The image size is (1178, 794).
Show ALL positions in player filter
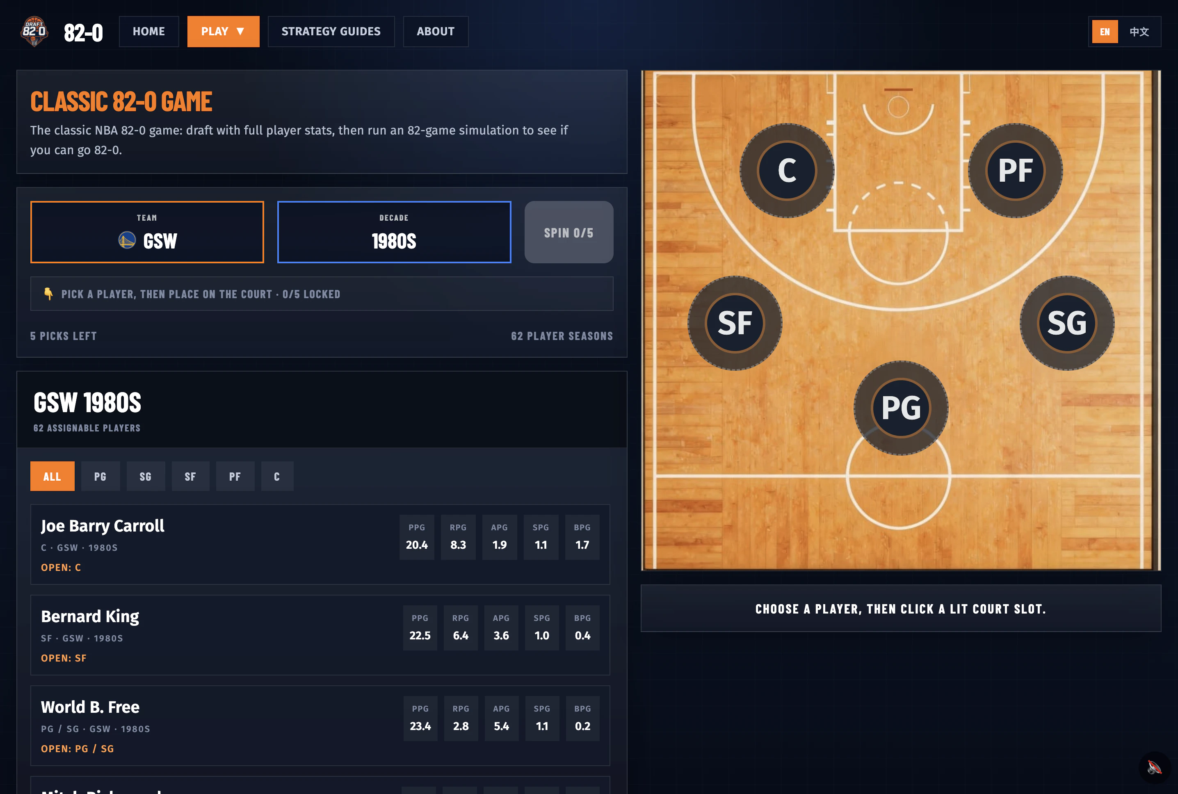coord(52,477)
